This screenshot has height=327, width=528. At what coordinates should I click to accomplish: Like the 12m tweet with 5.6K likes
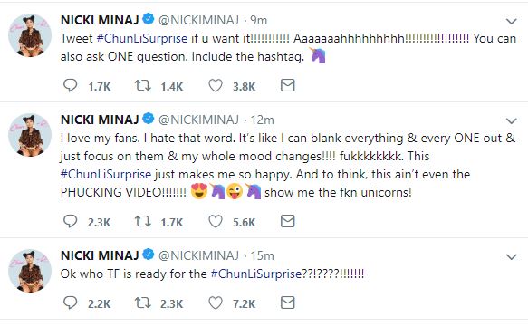pos(216,221)
